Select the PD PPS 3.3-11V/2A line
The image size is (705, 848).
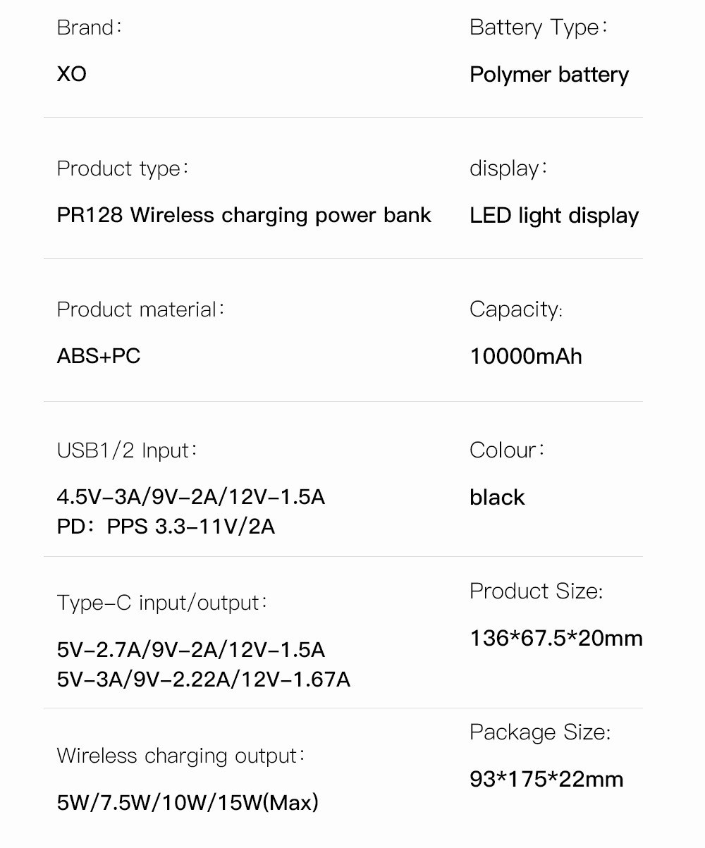pyautogui.click(x=166, y=527)
